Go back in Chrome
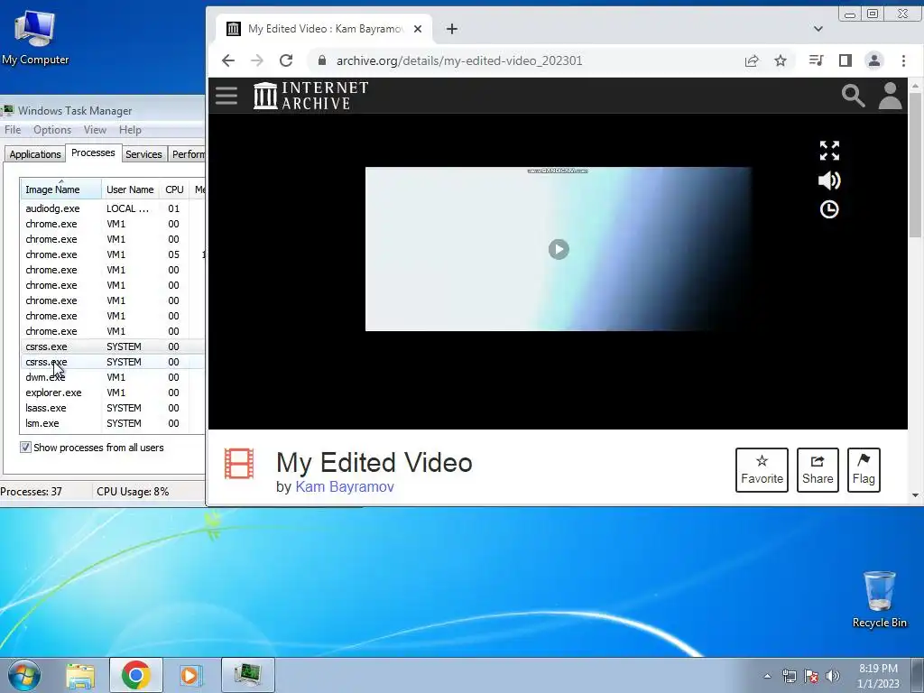 [x=228, y=60]
